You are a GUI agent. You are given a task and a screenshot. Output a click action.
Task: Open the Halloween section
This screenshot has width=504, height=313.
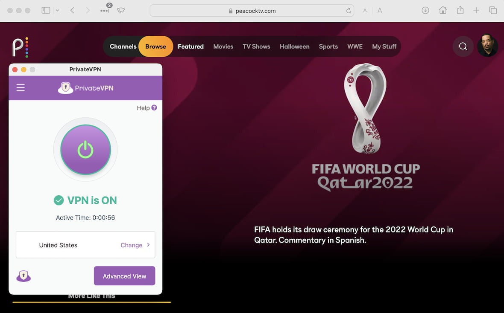pos(294,46)
